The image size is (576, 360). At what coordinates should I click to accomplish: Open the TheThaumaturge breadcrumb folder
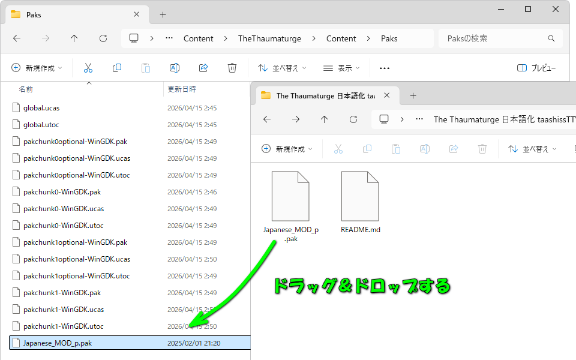tap(270, 38)
